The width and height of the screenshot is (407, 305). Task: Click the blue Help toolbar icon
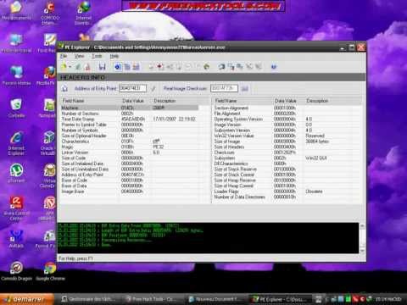click(274, 67)
